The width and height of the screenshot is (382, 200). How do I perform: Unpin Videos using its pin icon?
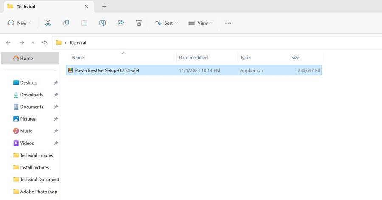tap(56, 143)
